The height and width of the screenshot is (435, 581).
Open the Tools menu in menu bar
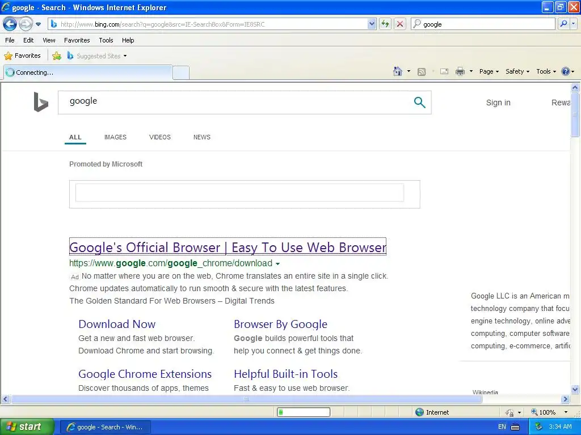point(106,40)
